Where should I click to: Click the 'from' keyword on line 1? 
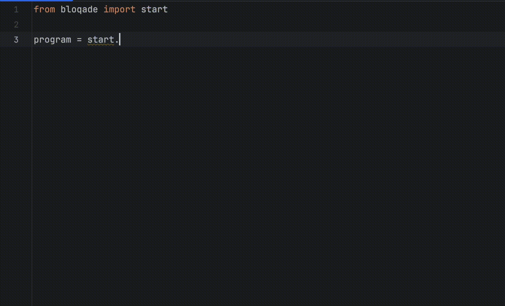coord(44,10)
